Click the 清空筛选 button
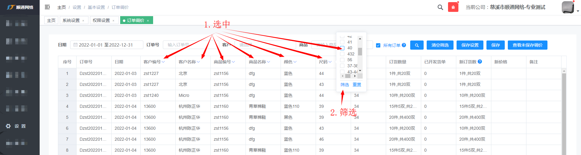581x155 pixels. coord(440,45)
